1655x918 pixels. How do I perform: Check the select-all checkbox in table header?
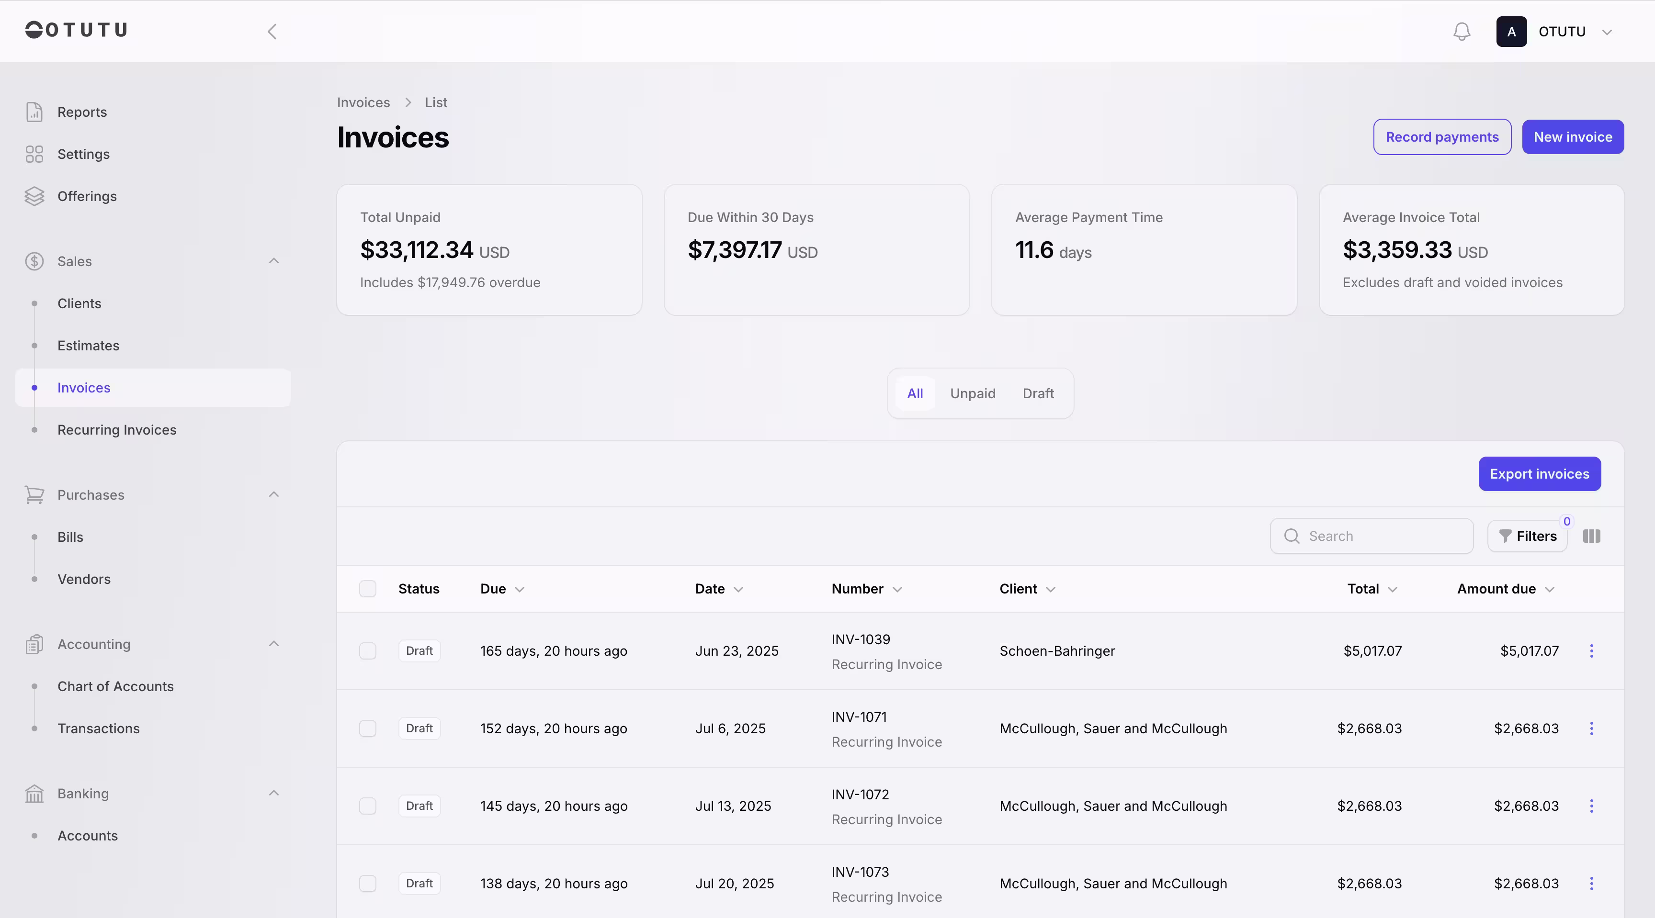coord(368,589)
